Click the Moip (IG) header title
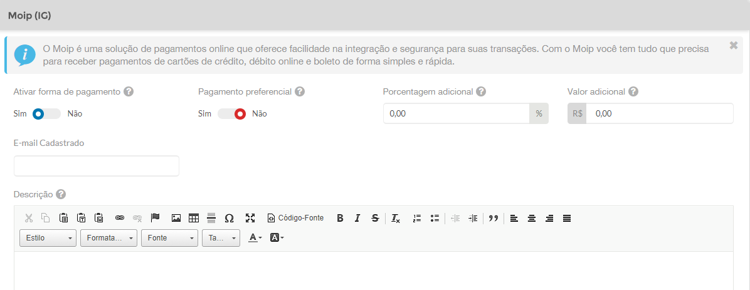The width and height of the screenshot is (750, 290). point(29,15)
